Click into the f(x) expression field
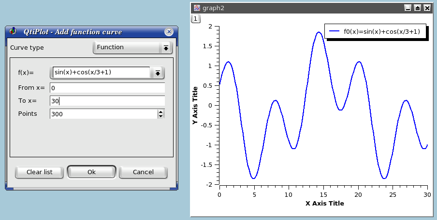Viewport: 437px width, 220px height. click(x=101, y=73)
